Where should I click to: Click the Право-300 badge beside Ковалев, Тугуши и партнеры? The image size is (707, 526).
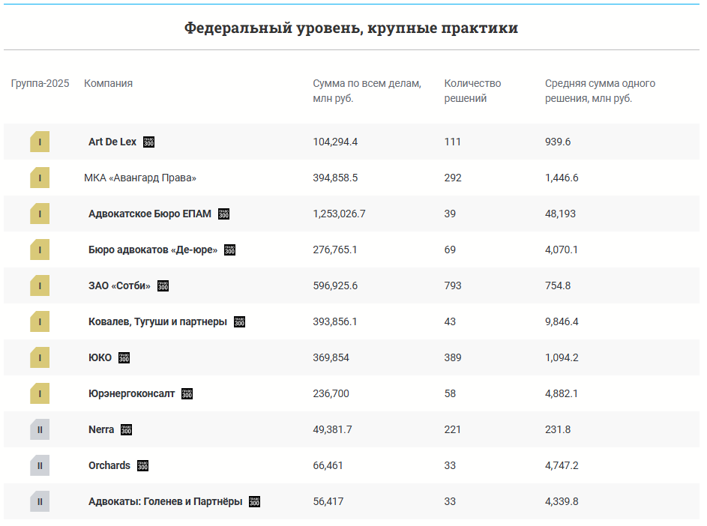239,322
